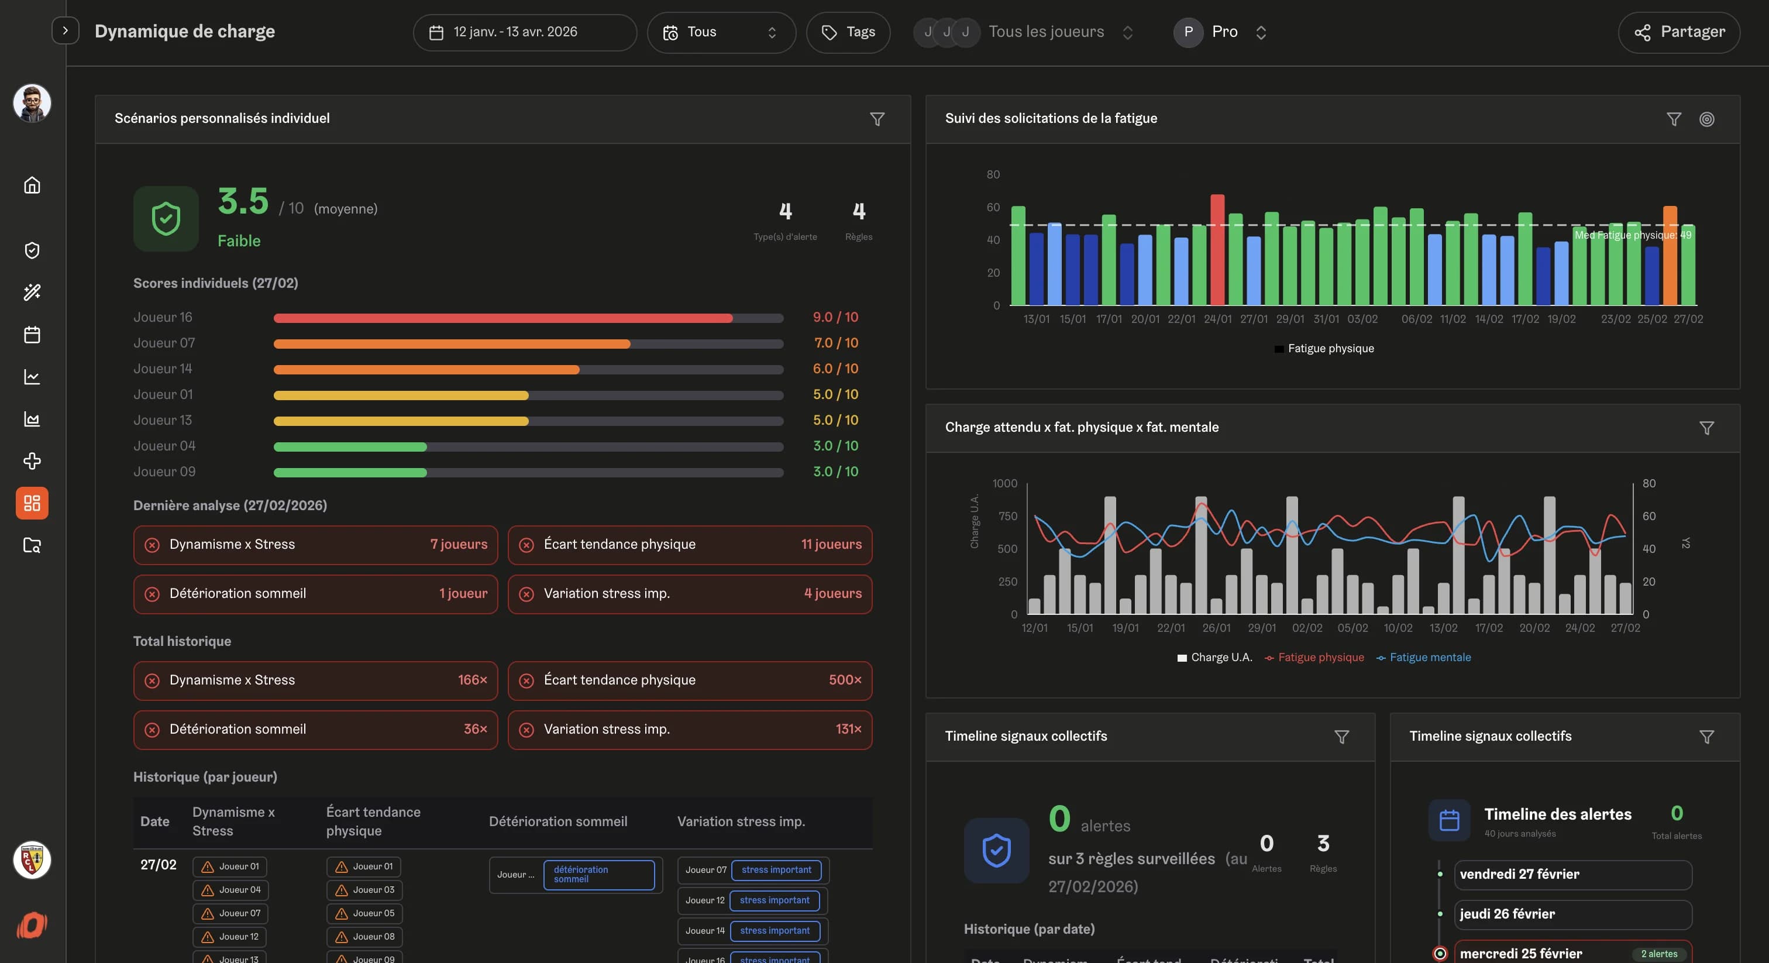Open the calendar sidebar icon
The height and width of the screenshot is (963, 1769).
click(x=32, y=335)
